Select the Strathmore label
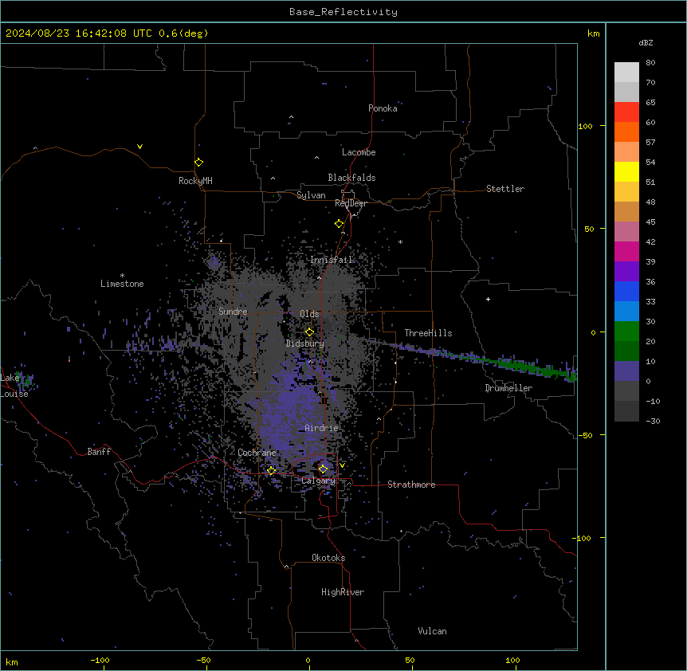 click(411, 485)
